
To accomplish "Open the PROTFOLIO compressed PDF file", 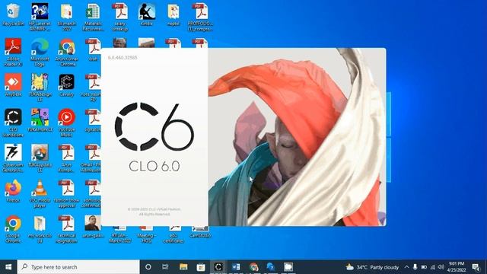I will coord(199,17).
